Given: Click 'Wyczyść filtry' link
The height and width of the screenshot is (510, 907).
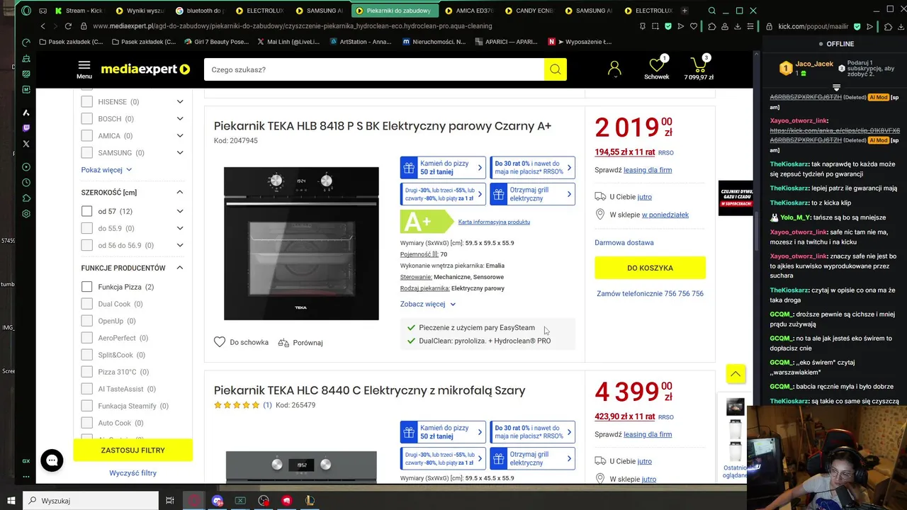Looking at the screenshot, I should coord(133,472).
